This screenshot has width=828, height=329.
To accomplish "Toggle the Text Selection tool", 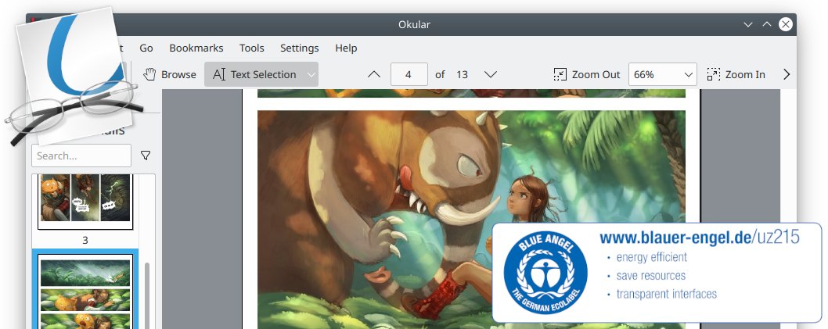I will (254, 74).
